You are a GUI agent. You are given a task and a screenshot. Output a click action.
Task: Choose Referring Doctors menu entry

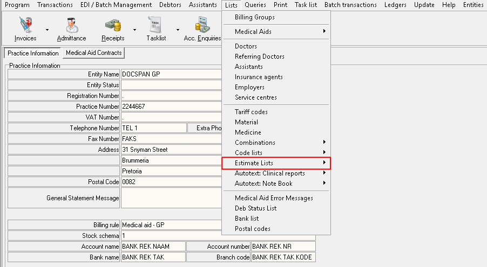[259, 57]
